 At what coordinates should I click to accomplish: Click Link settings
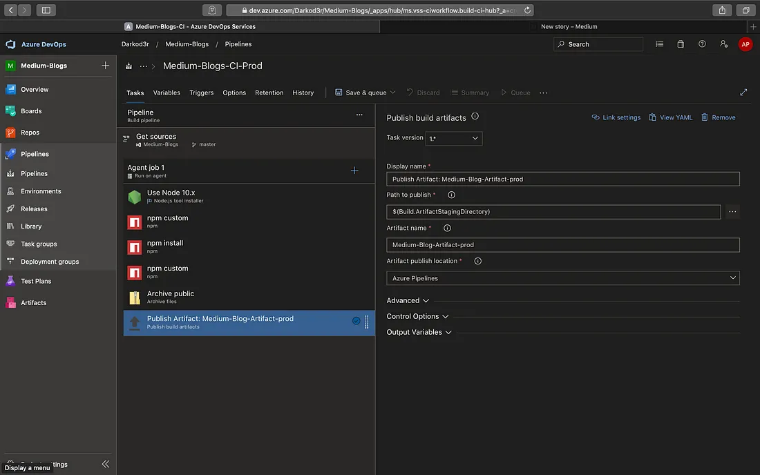pyautogui.click(x=616, y=117)
